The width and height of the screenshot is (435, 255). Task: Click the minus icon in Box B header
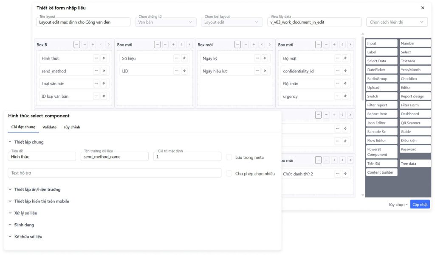(85, 44)
